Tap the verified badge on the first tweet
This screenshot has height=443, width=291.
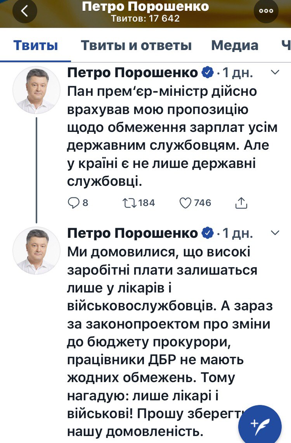click(x=207, y=72)
